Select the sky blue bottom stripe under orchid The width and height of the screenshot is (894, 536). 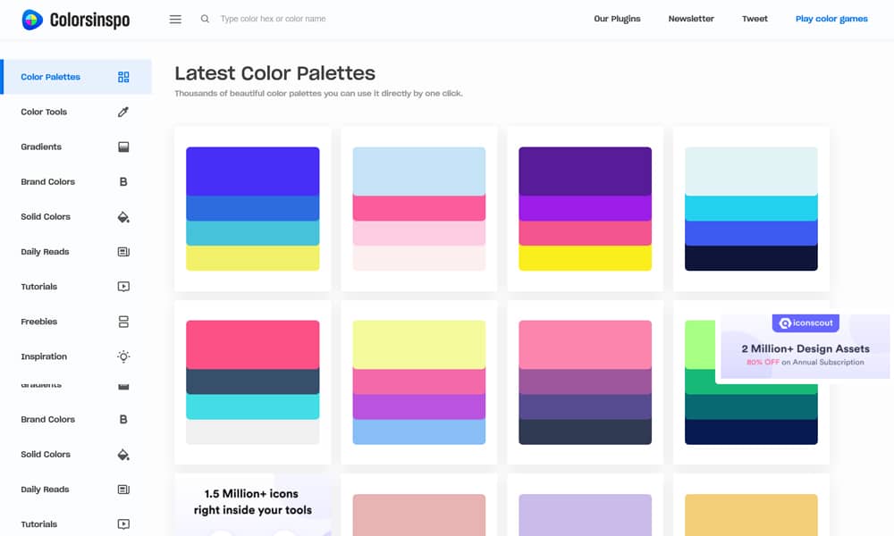click(x=419, y=431)
